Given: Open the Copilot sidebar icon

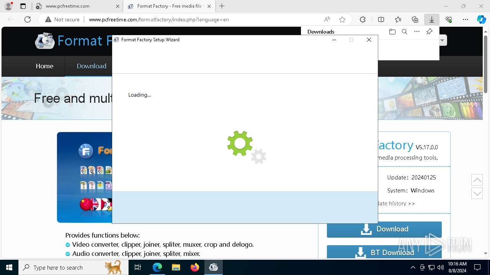Looking at the screenshot, I should tap(481, 19).
